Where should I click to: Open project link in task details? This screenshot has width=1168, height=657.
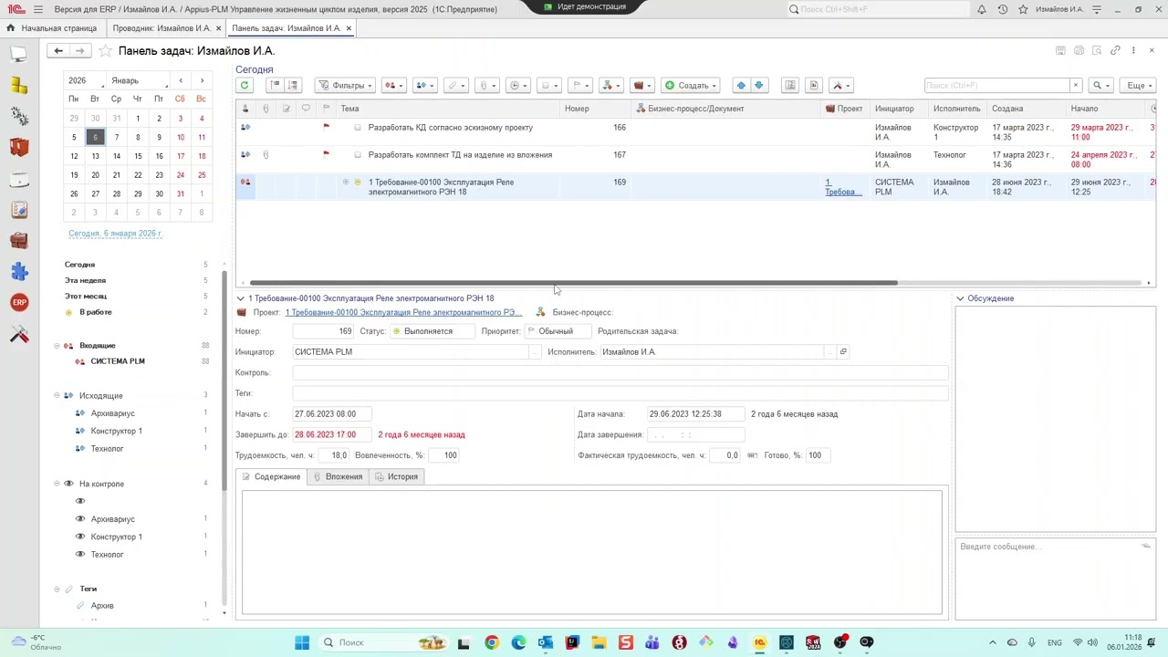(403, 312)
